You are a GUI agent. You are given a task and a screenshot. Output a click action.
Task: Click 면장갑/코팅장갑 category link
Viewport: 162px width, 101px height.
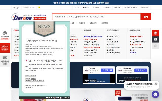(112, 36)
